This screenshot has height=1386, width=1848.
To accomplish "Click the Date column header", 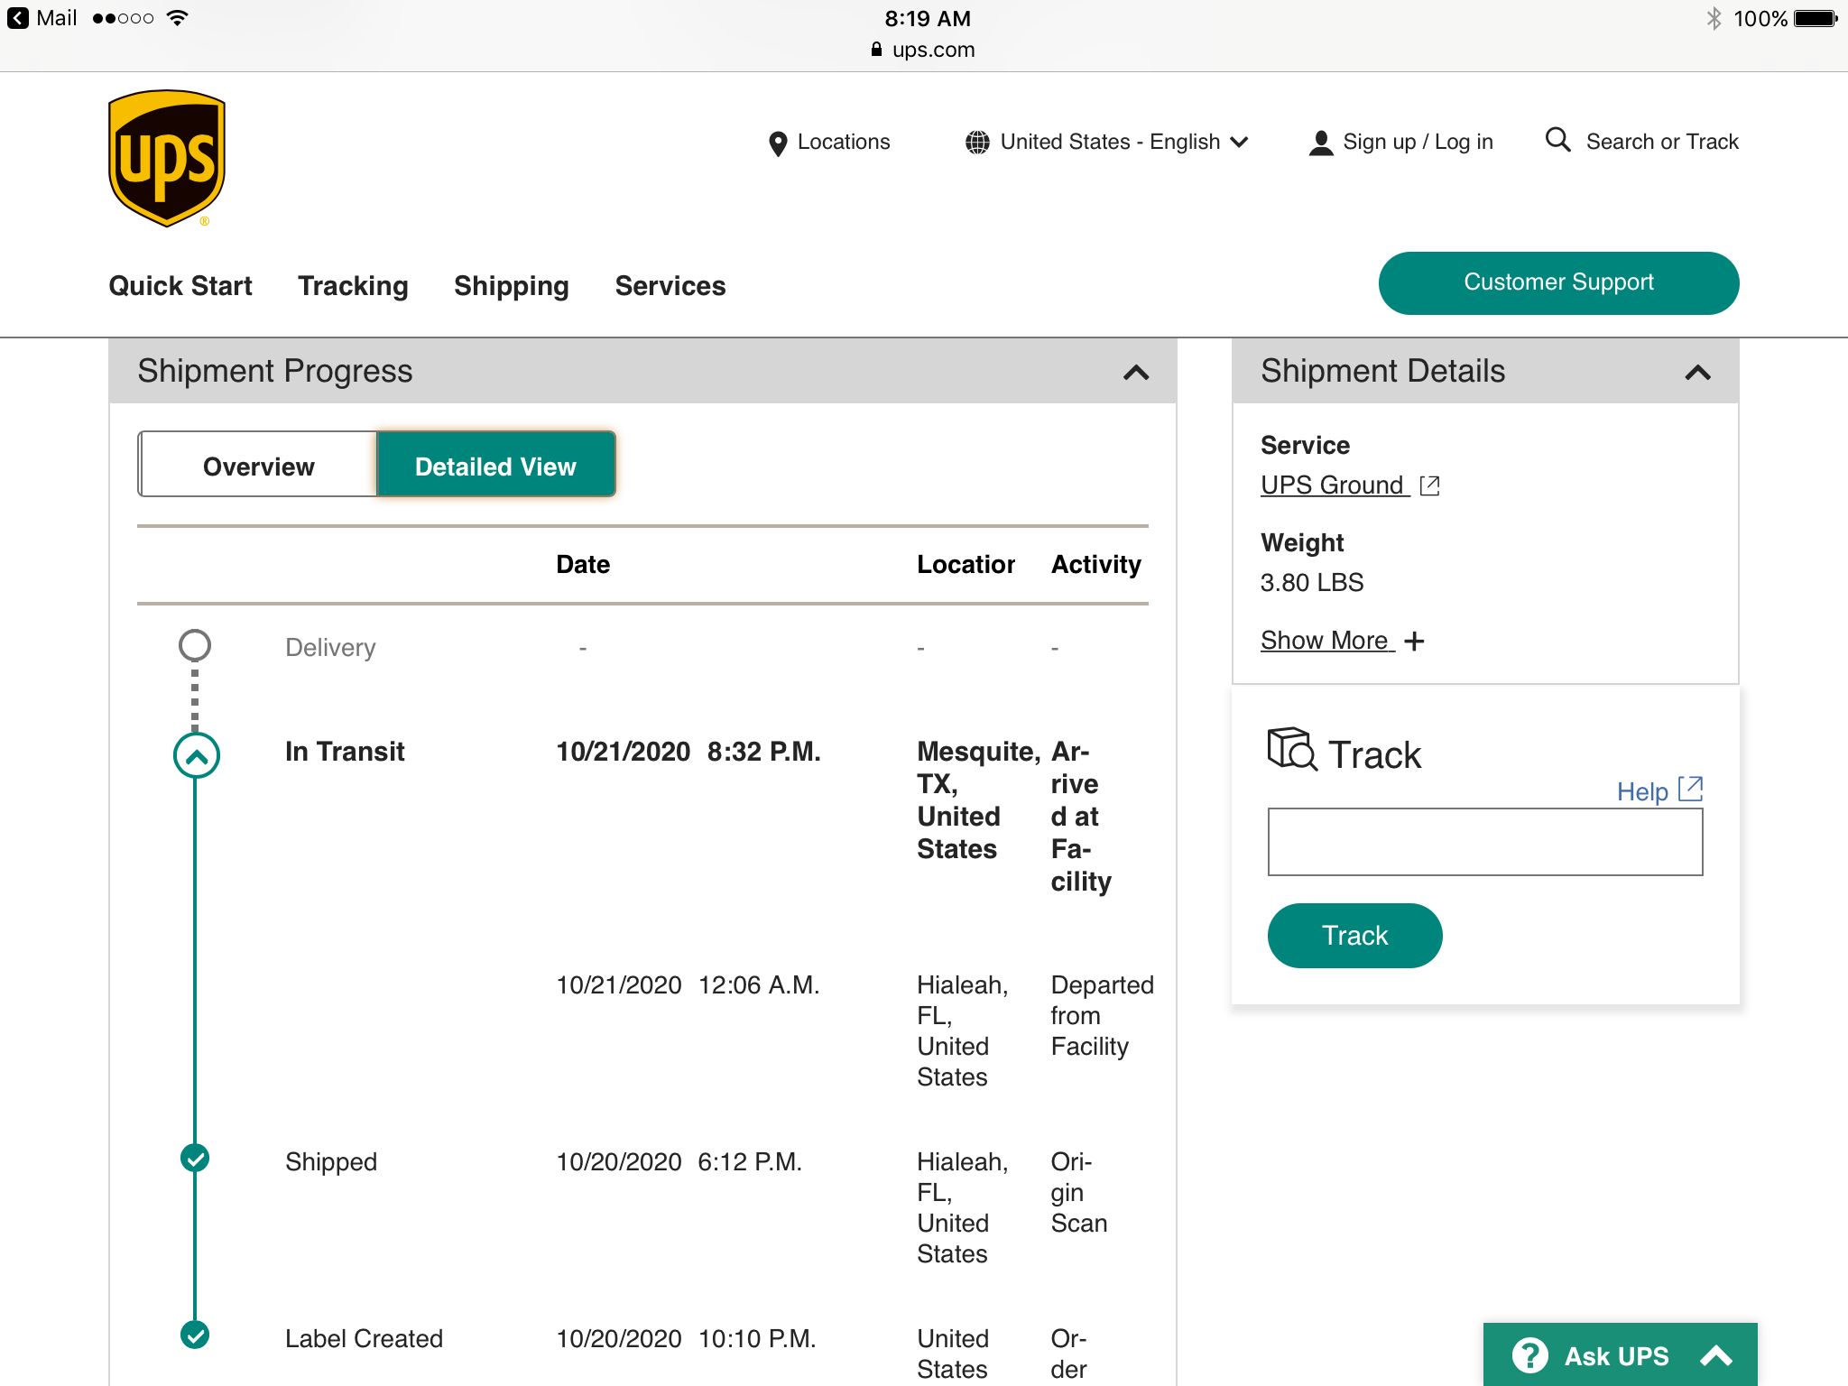I will (583, 564).
